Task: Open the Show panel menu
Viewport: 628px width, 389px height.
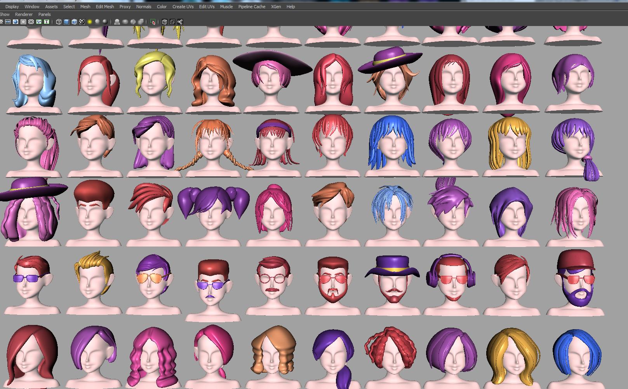Action: 5,14
